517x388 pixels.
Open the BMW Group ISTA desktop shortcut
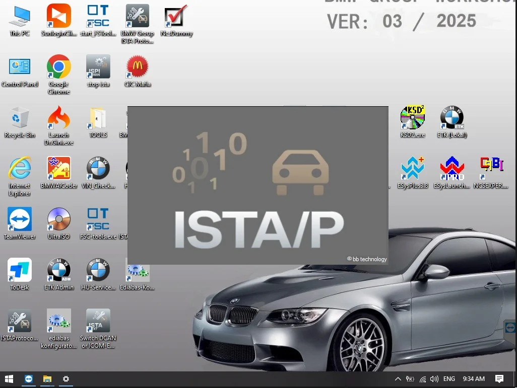(x=137, y=18)
